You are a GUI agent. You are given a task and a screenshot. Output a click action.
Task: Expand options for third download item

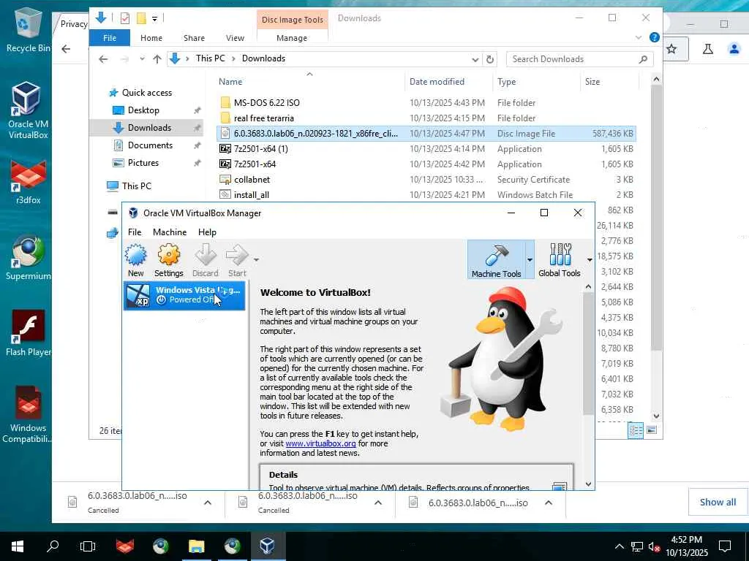[x=549, y=503]
